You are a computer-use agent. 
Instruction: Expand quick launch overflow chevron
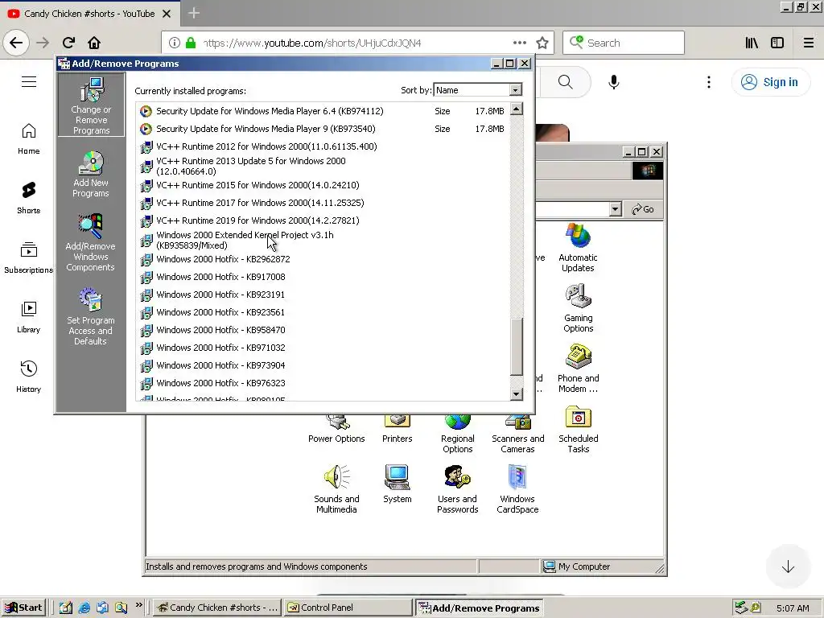point(138,605)
